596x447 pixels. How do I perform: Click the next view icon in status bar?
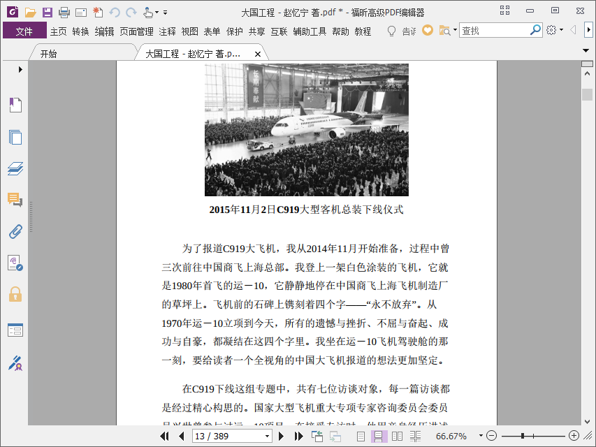[x=335, y=437]
